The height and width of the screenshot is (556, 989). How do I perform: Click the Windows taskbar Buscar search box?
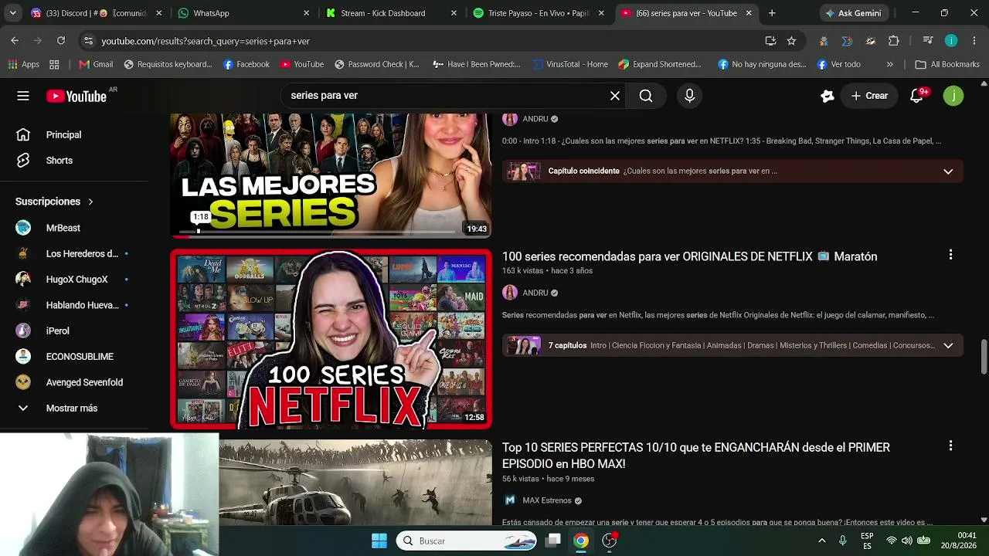click(x=467, y=541)
